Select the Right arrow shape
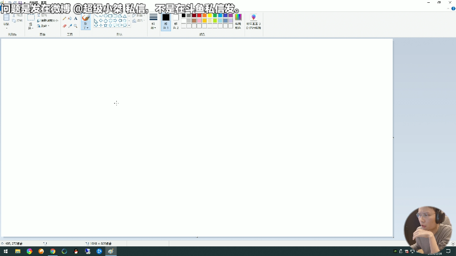456x256 pixels. 115,20
